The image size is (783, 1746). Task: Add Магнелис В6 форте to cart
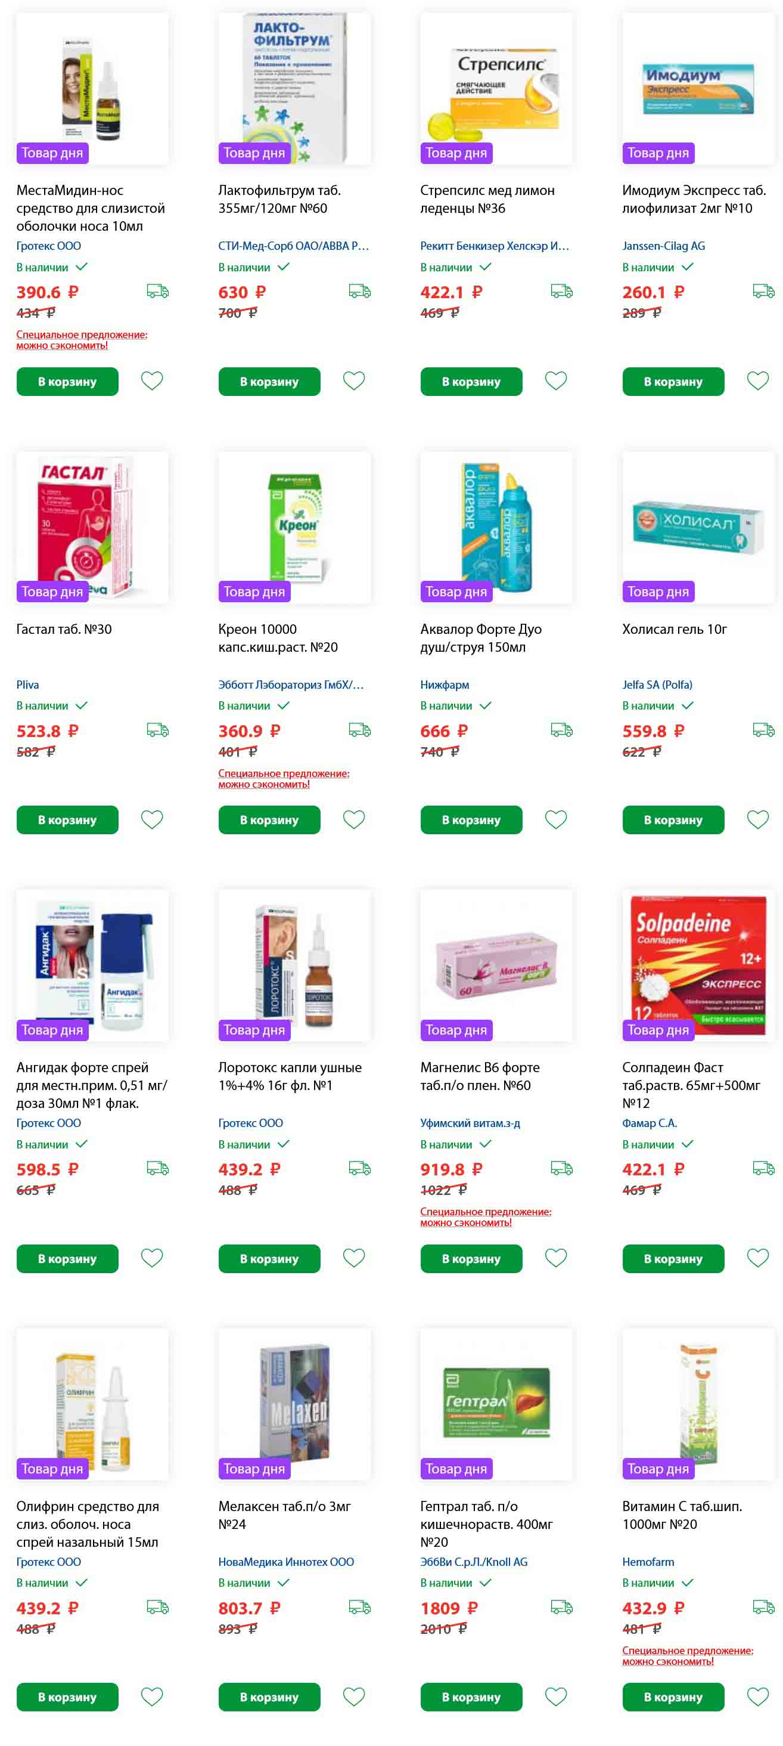coord(471,1259)
